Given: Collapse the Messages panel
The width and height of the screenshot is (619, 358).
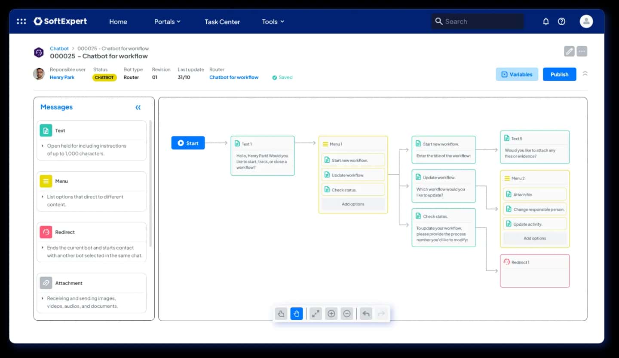Looking at the screenshot, I should click(138, 107).
